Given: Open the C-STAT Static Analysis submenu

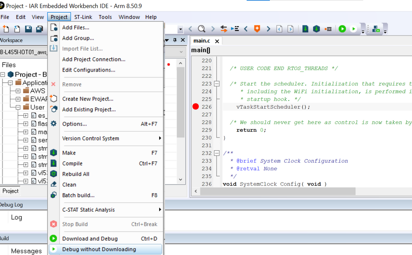Looking at the screenshot, I should point(106,210).
